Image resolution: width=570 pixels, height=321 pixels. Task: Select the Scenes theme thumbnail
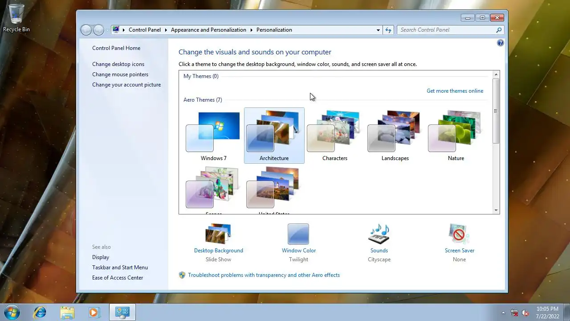[213, 189]
